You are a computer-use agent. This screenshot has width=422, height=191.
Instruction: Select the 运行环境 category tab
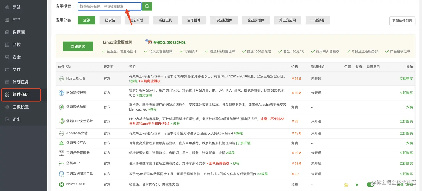click(137, 20)
